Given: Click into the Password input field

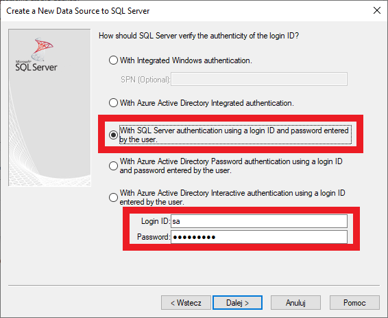Looking at the screenshot, I should pyautogui.click(x=259, y=237).
